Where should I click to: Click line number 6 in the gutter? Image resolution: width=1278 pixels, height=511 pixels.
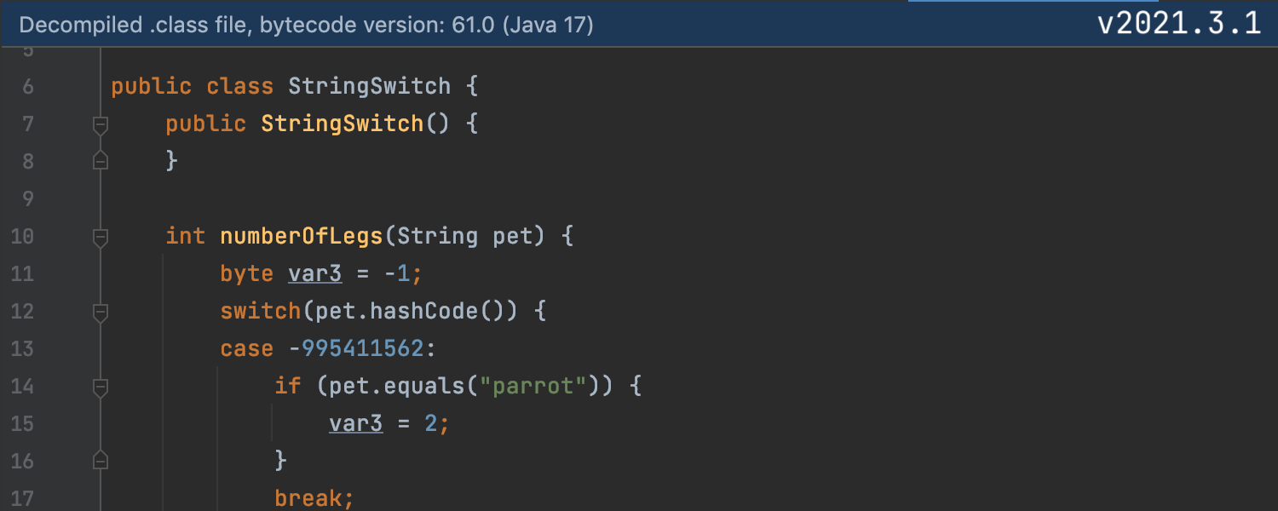coord(27,86)
